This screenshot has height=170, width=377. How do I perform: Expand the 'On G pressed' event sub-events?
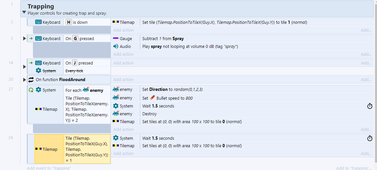(24, 38)
